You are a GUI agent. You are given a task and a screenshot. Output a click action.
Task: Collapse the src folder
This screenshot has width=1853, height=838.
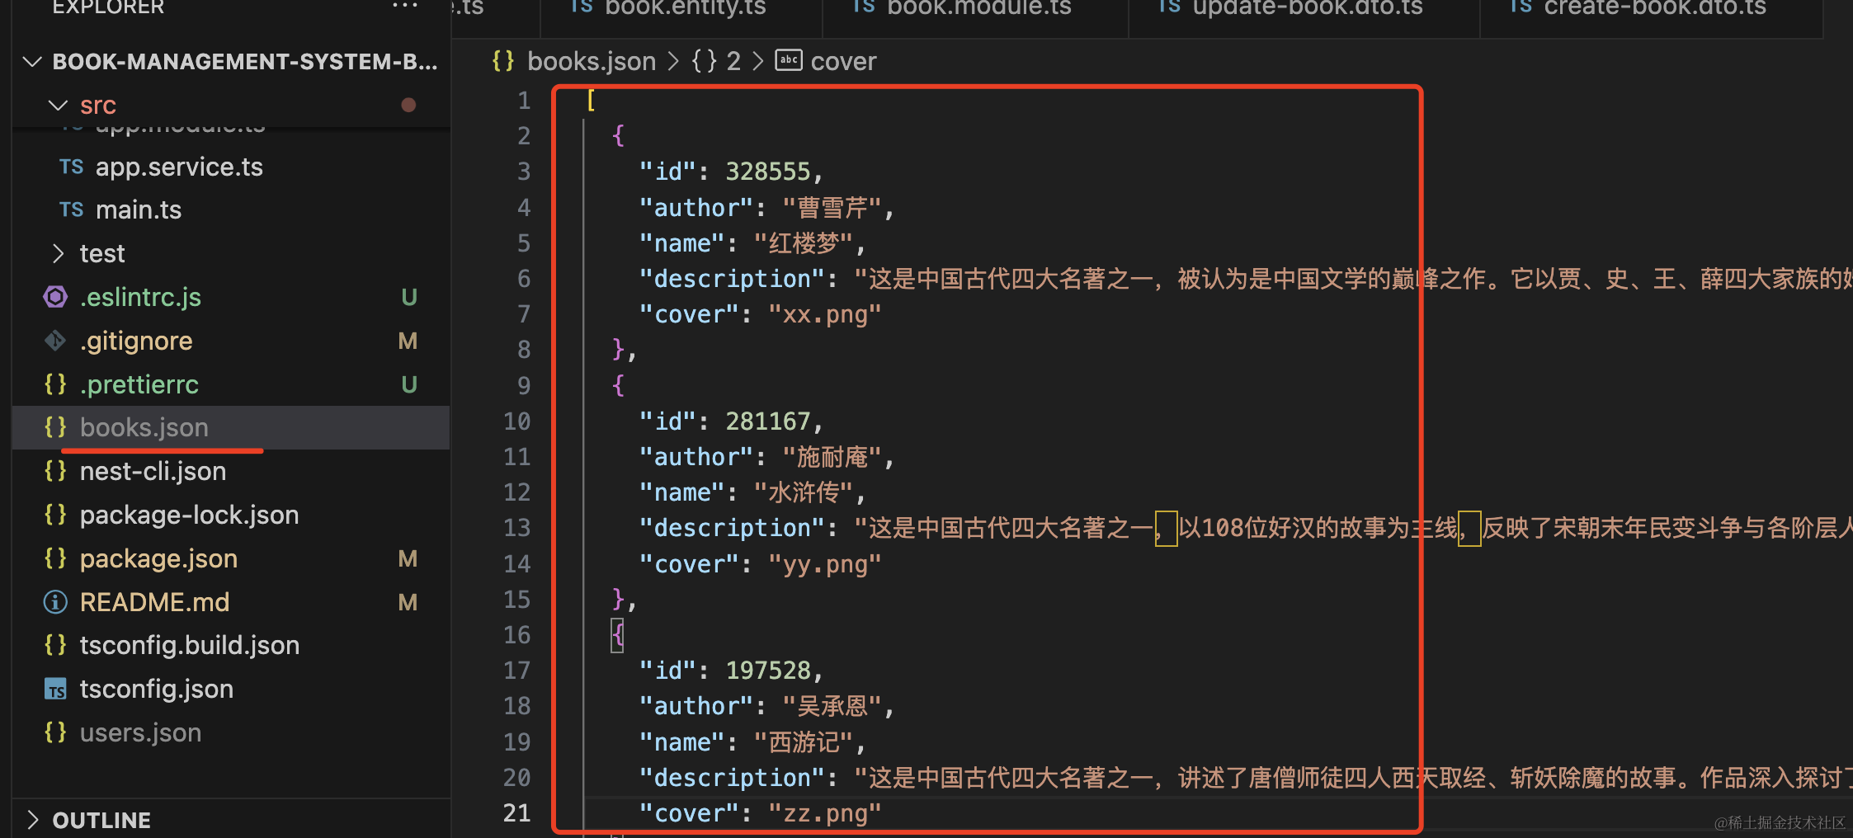point(58,106)
